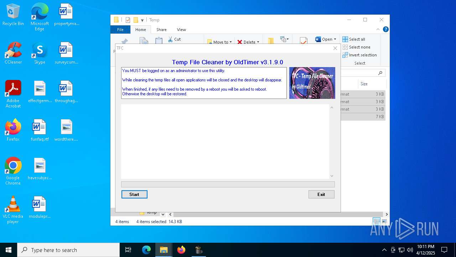Viewport: 456px width, 257px height.
Task: Open the Recycle Bin desktop icon
Action: click(x=13, y=15)
